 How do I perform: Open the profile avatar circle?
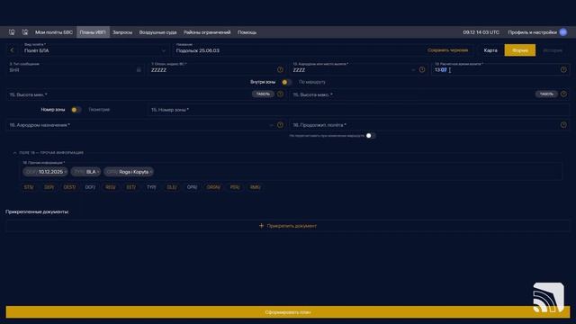562,32
